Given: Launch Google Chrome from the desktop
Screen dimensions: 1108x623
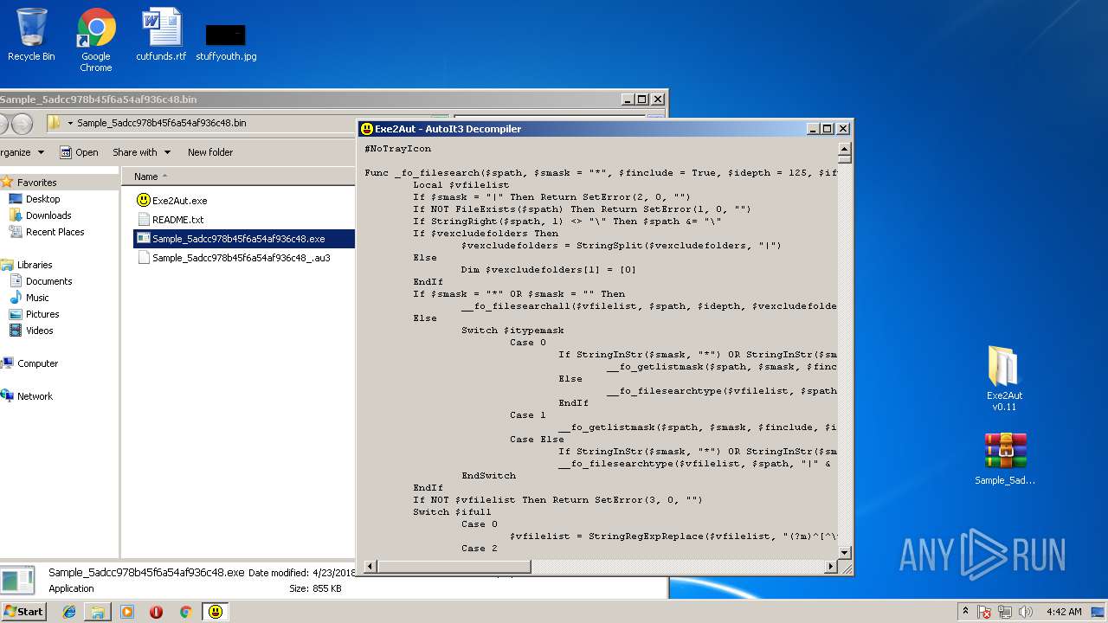Looking at the screenshot, I should [96, 40].
